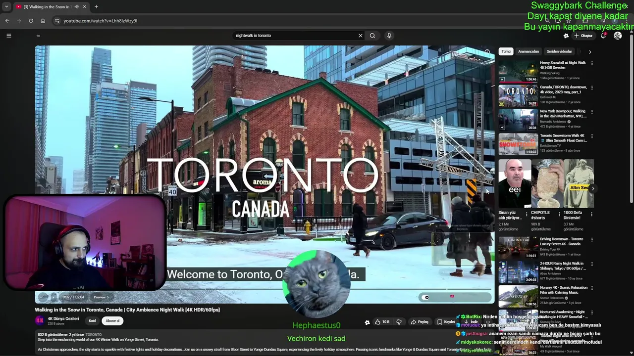This screenshot has width=634, height=356.
Task: Open the TORONTO downtown 4k video thumbnail
Action: point(518,95)
